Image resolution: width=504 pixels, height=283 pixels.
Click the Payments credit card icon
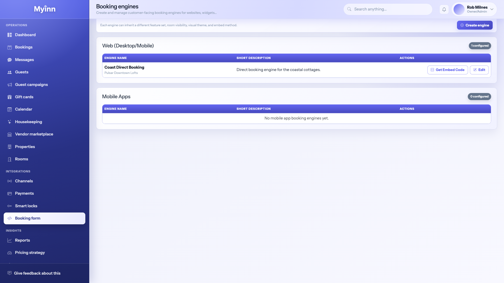[9, 194]
